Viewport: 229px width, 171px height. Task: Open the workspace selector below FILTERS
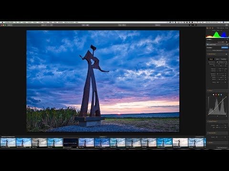(217, 50)
